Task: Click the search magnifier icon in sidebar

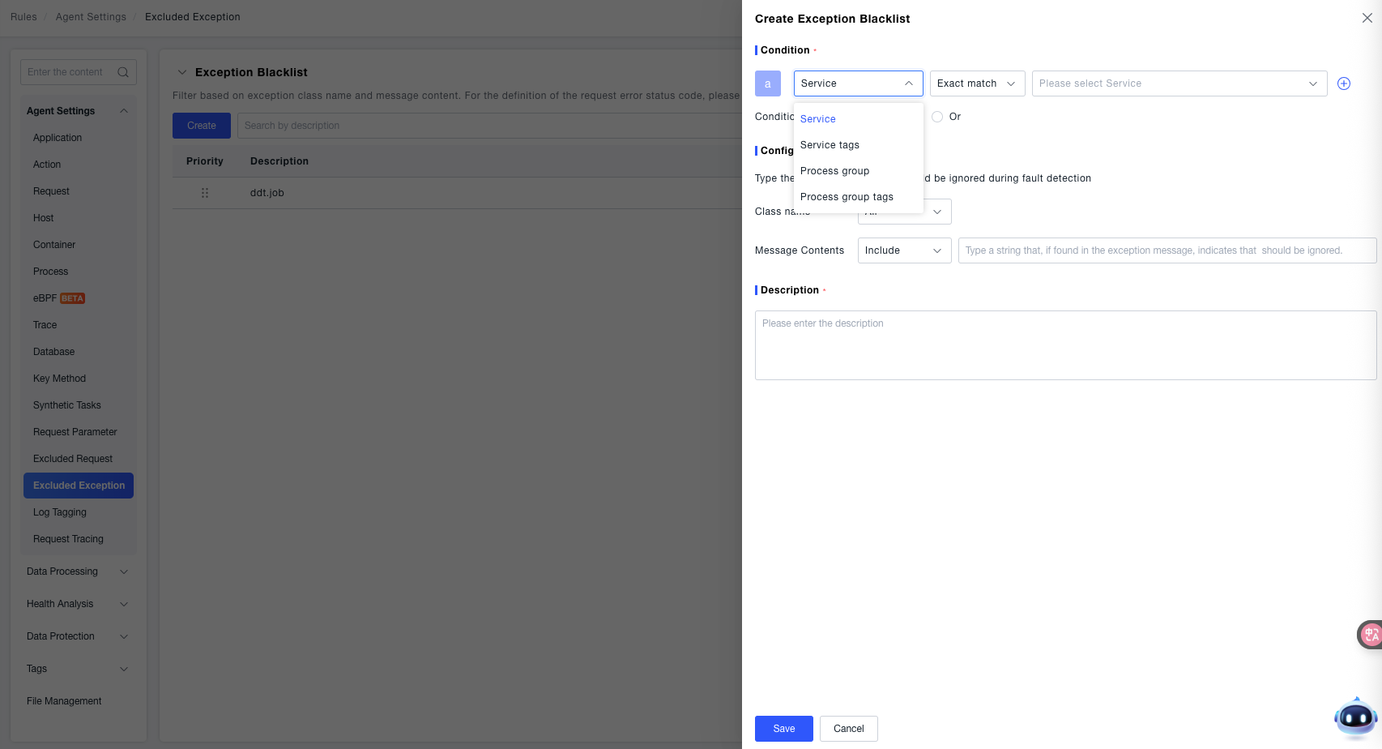Action: tap(123, 72)
